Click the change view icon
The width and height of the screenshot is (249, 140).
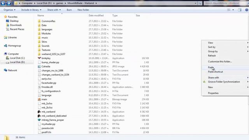click(x=229, y=10)
